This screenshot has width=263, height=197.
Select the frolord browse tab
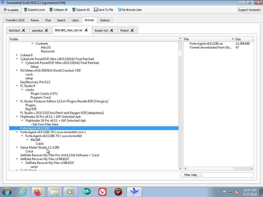(125, 31)
